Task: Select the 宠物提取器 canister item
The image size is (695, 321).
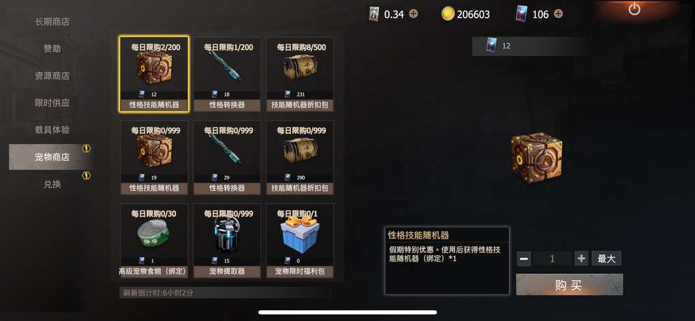Action: pyautogui.click(x=227, y=241)
